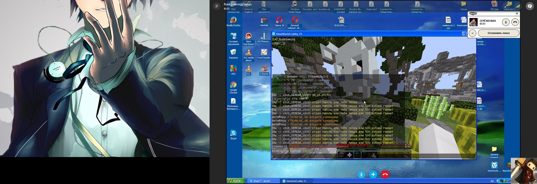537x184 pixels.
Task: Open AVG antivirus desktop icon
Action: coord(233,69)
